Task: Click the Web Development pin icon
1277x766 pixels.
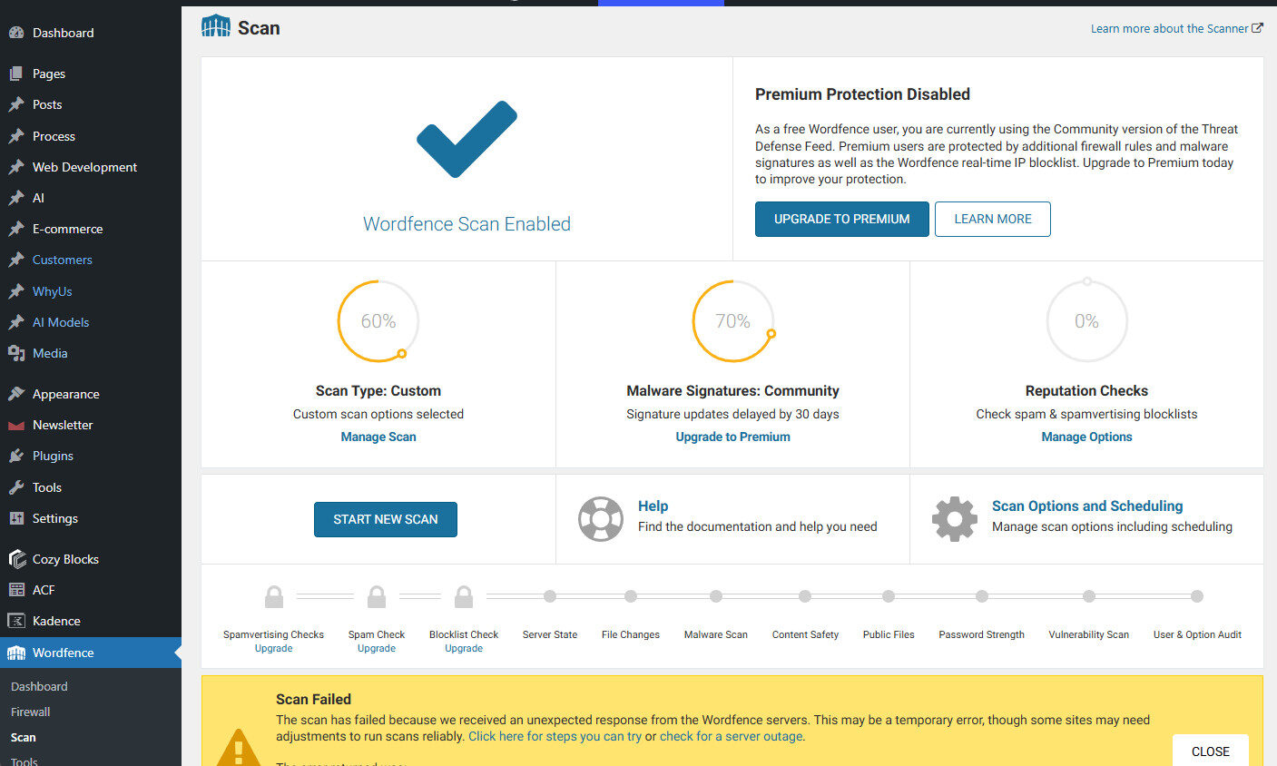Action: [x=16, y=167]
